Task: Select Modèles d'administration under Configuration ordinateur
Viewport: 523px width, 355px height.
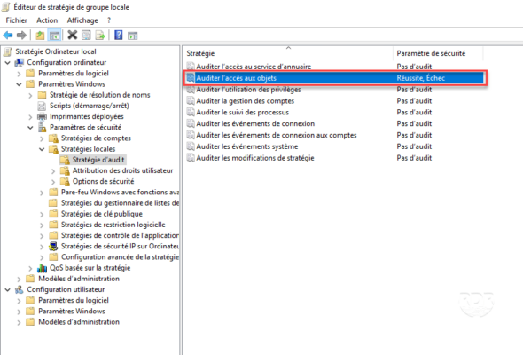Action: (79, 279)
